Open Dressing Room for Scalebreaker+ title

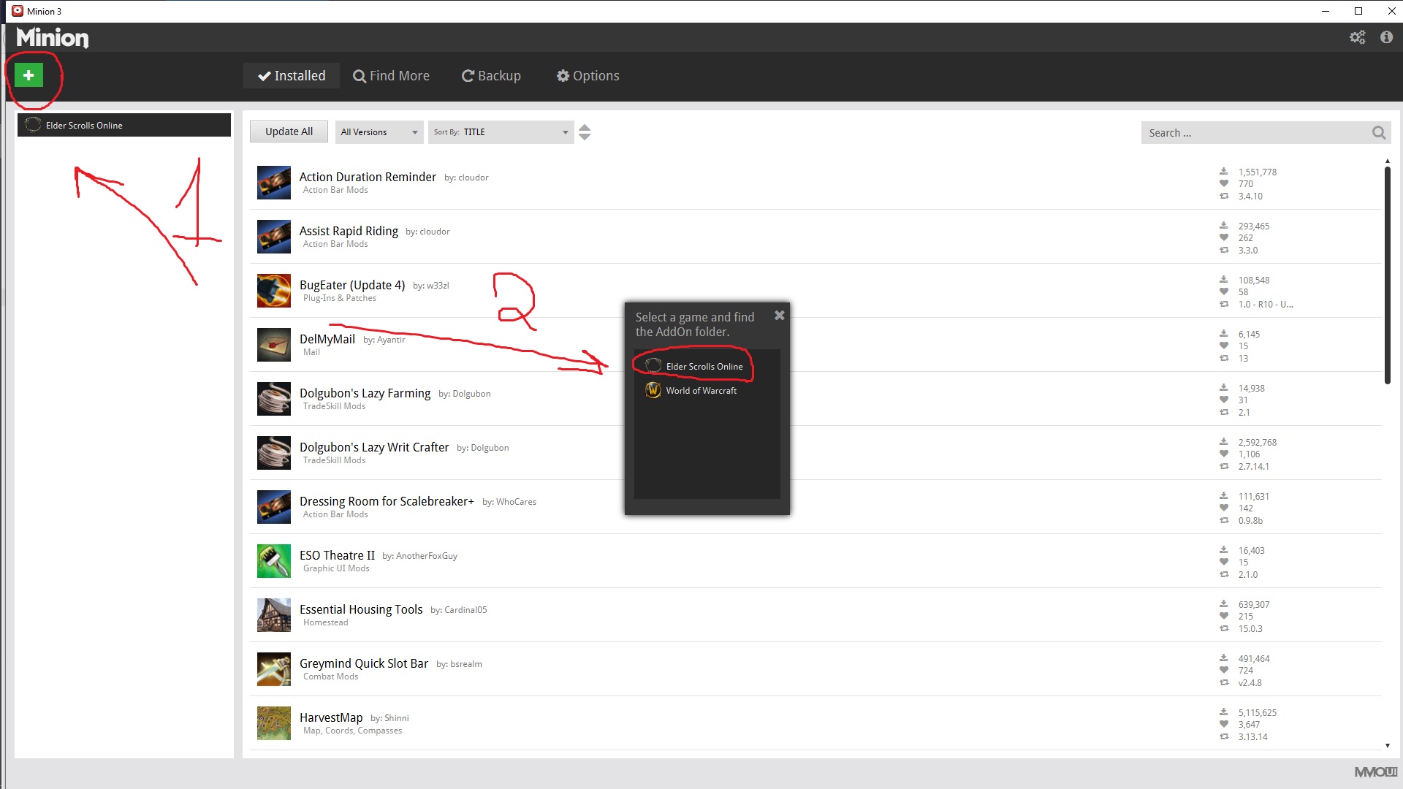(x=387, y=501)
